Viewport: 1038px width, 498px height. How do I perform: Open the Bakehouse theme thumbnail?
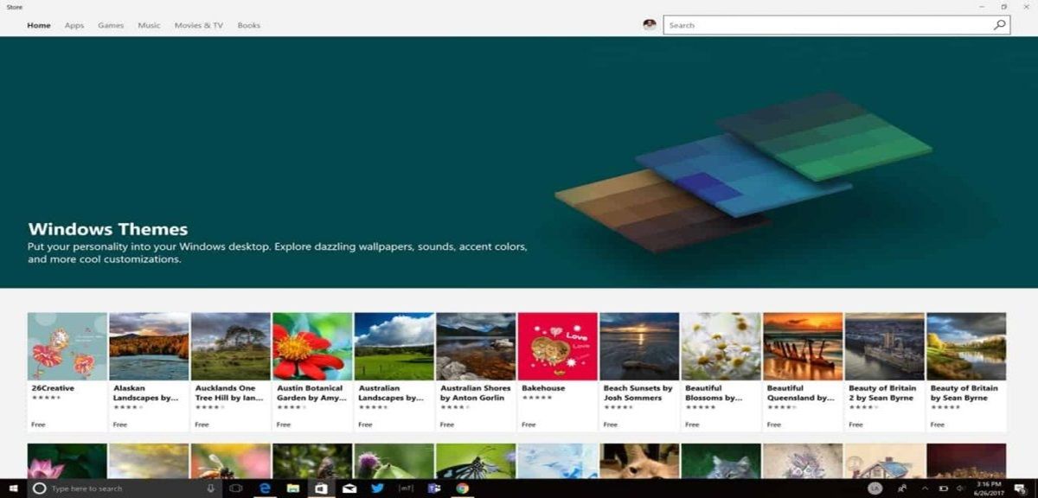click(x=558, y=347)
